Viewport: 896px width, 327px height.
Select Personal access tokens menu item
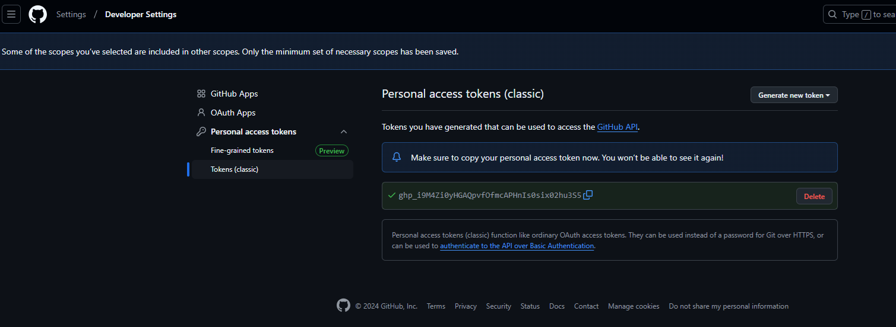click(254, 132)
